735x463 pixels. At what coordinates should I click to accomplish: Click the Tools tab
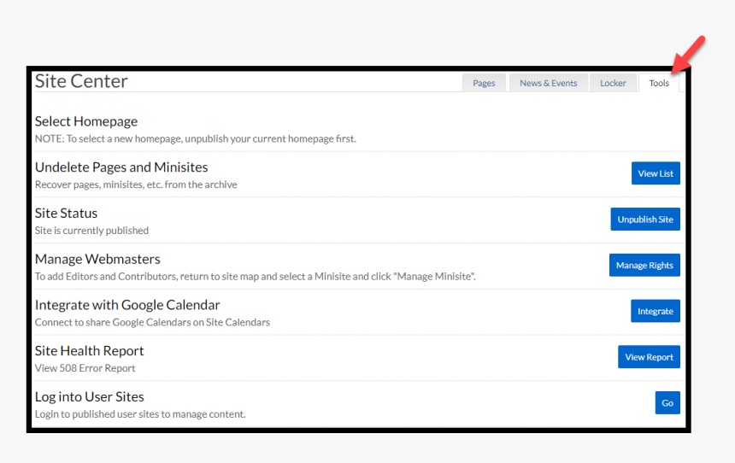point(659,83)
